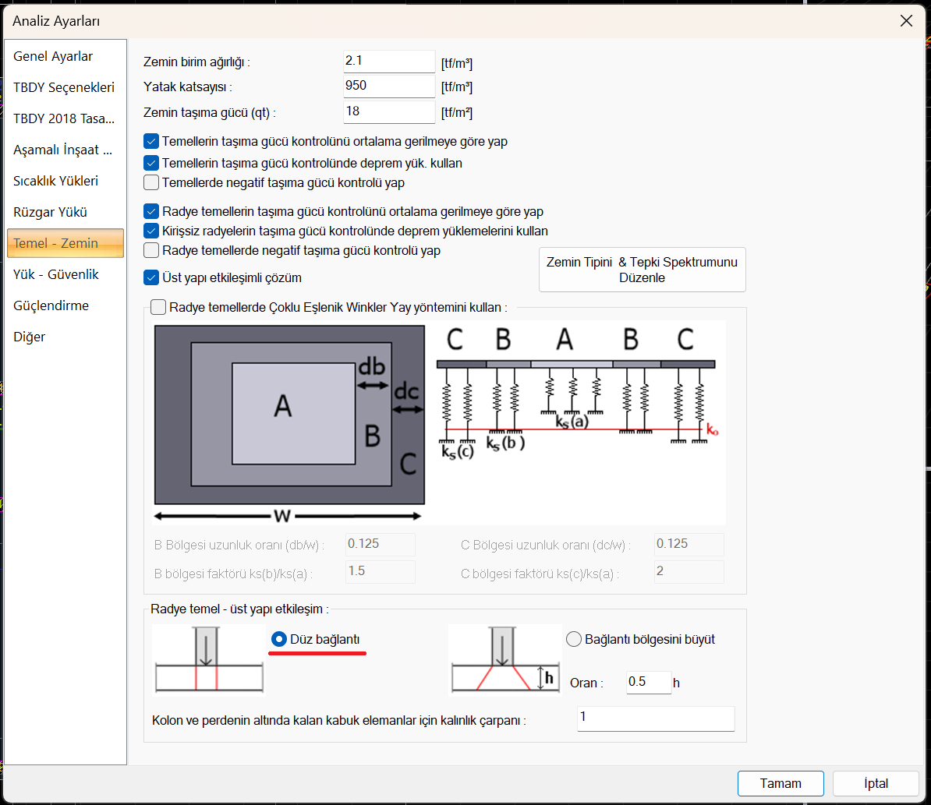
Task: Select Rüzgar Yükü from sidebar
Action: point(50,212)
